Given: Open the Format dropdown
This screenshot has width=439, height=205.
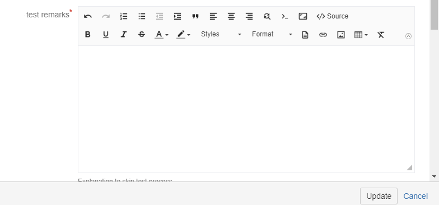Looking at the screenshot, I should click(272, 35).
